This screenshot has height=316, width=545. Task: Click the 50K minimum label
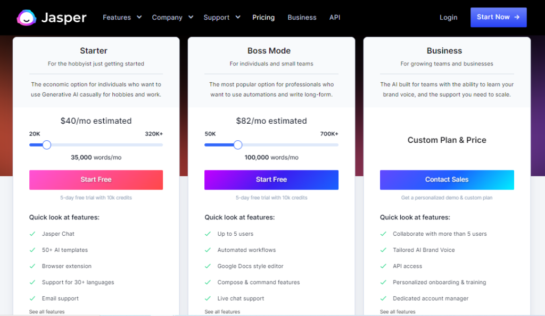point(210,134)
